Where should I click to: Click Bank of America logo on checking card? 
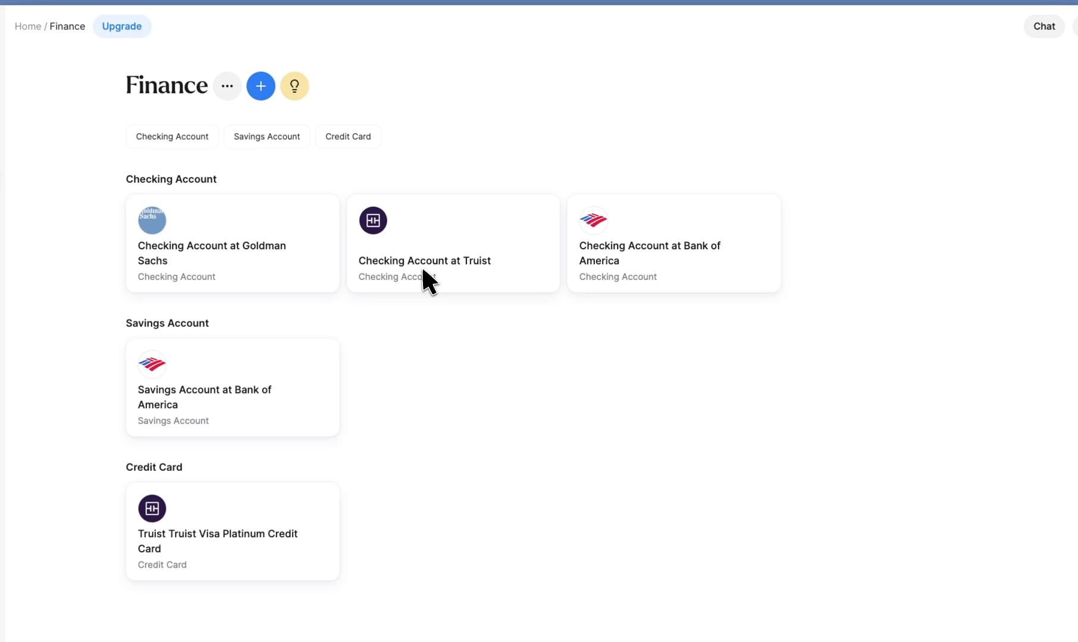[x=594, y=221]
